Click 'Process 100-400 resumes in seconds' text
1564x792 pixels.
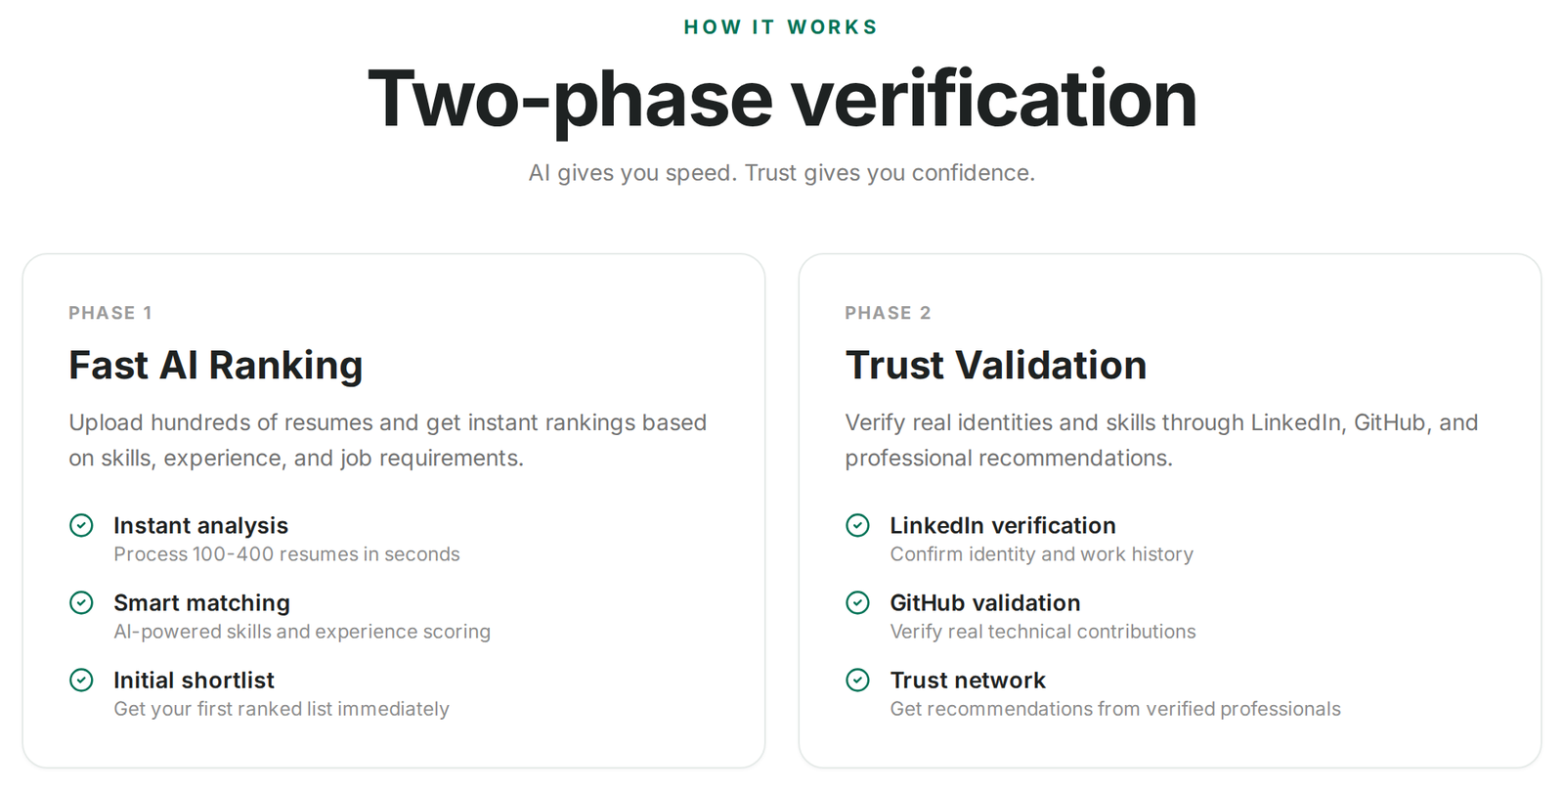click(286, 554)
